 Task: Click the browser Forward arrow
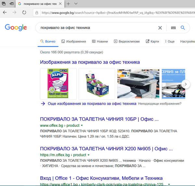pos(14,12)
